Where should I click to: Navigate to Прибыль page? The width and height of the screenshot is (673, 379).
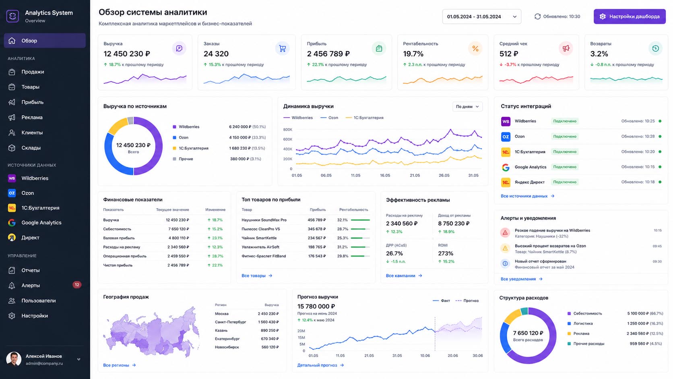(45, 102)
